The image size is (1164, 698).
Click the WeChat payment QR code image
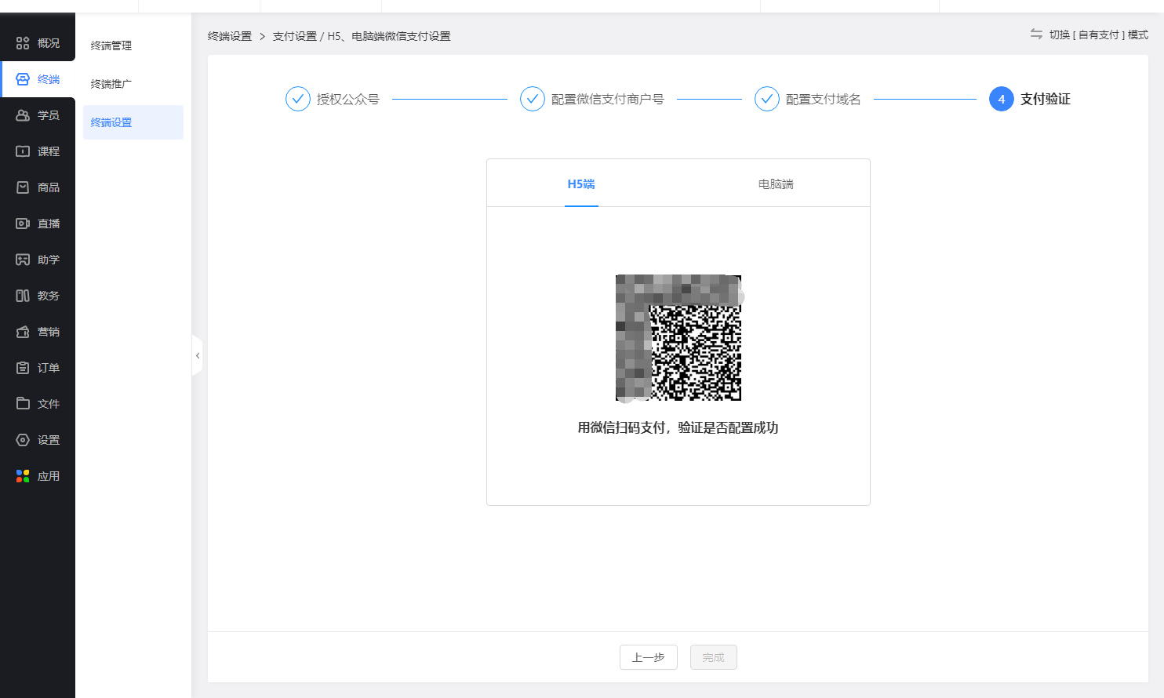coord(678,338)
